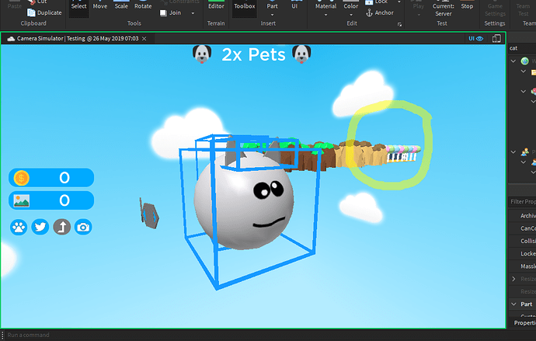Click the UI button in Insert group

click(x=294, y=5)
